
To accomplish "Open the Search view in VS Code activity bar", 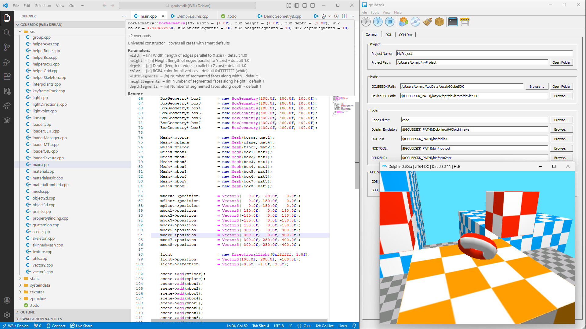I will (7, 33).
